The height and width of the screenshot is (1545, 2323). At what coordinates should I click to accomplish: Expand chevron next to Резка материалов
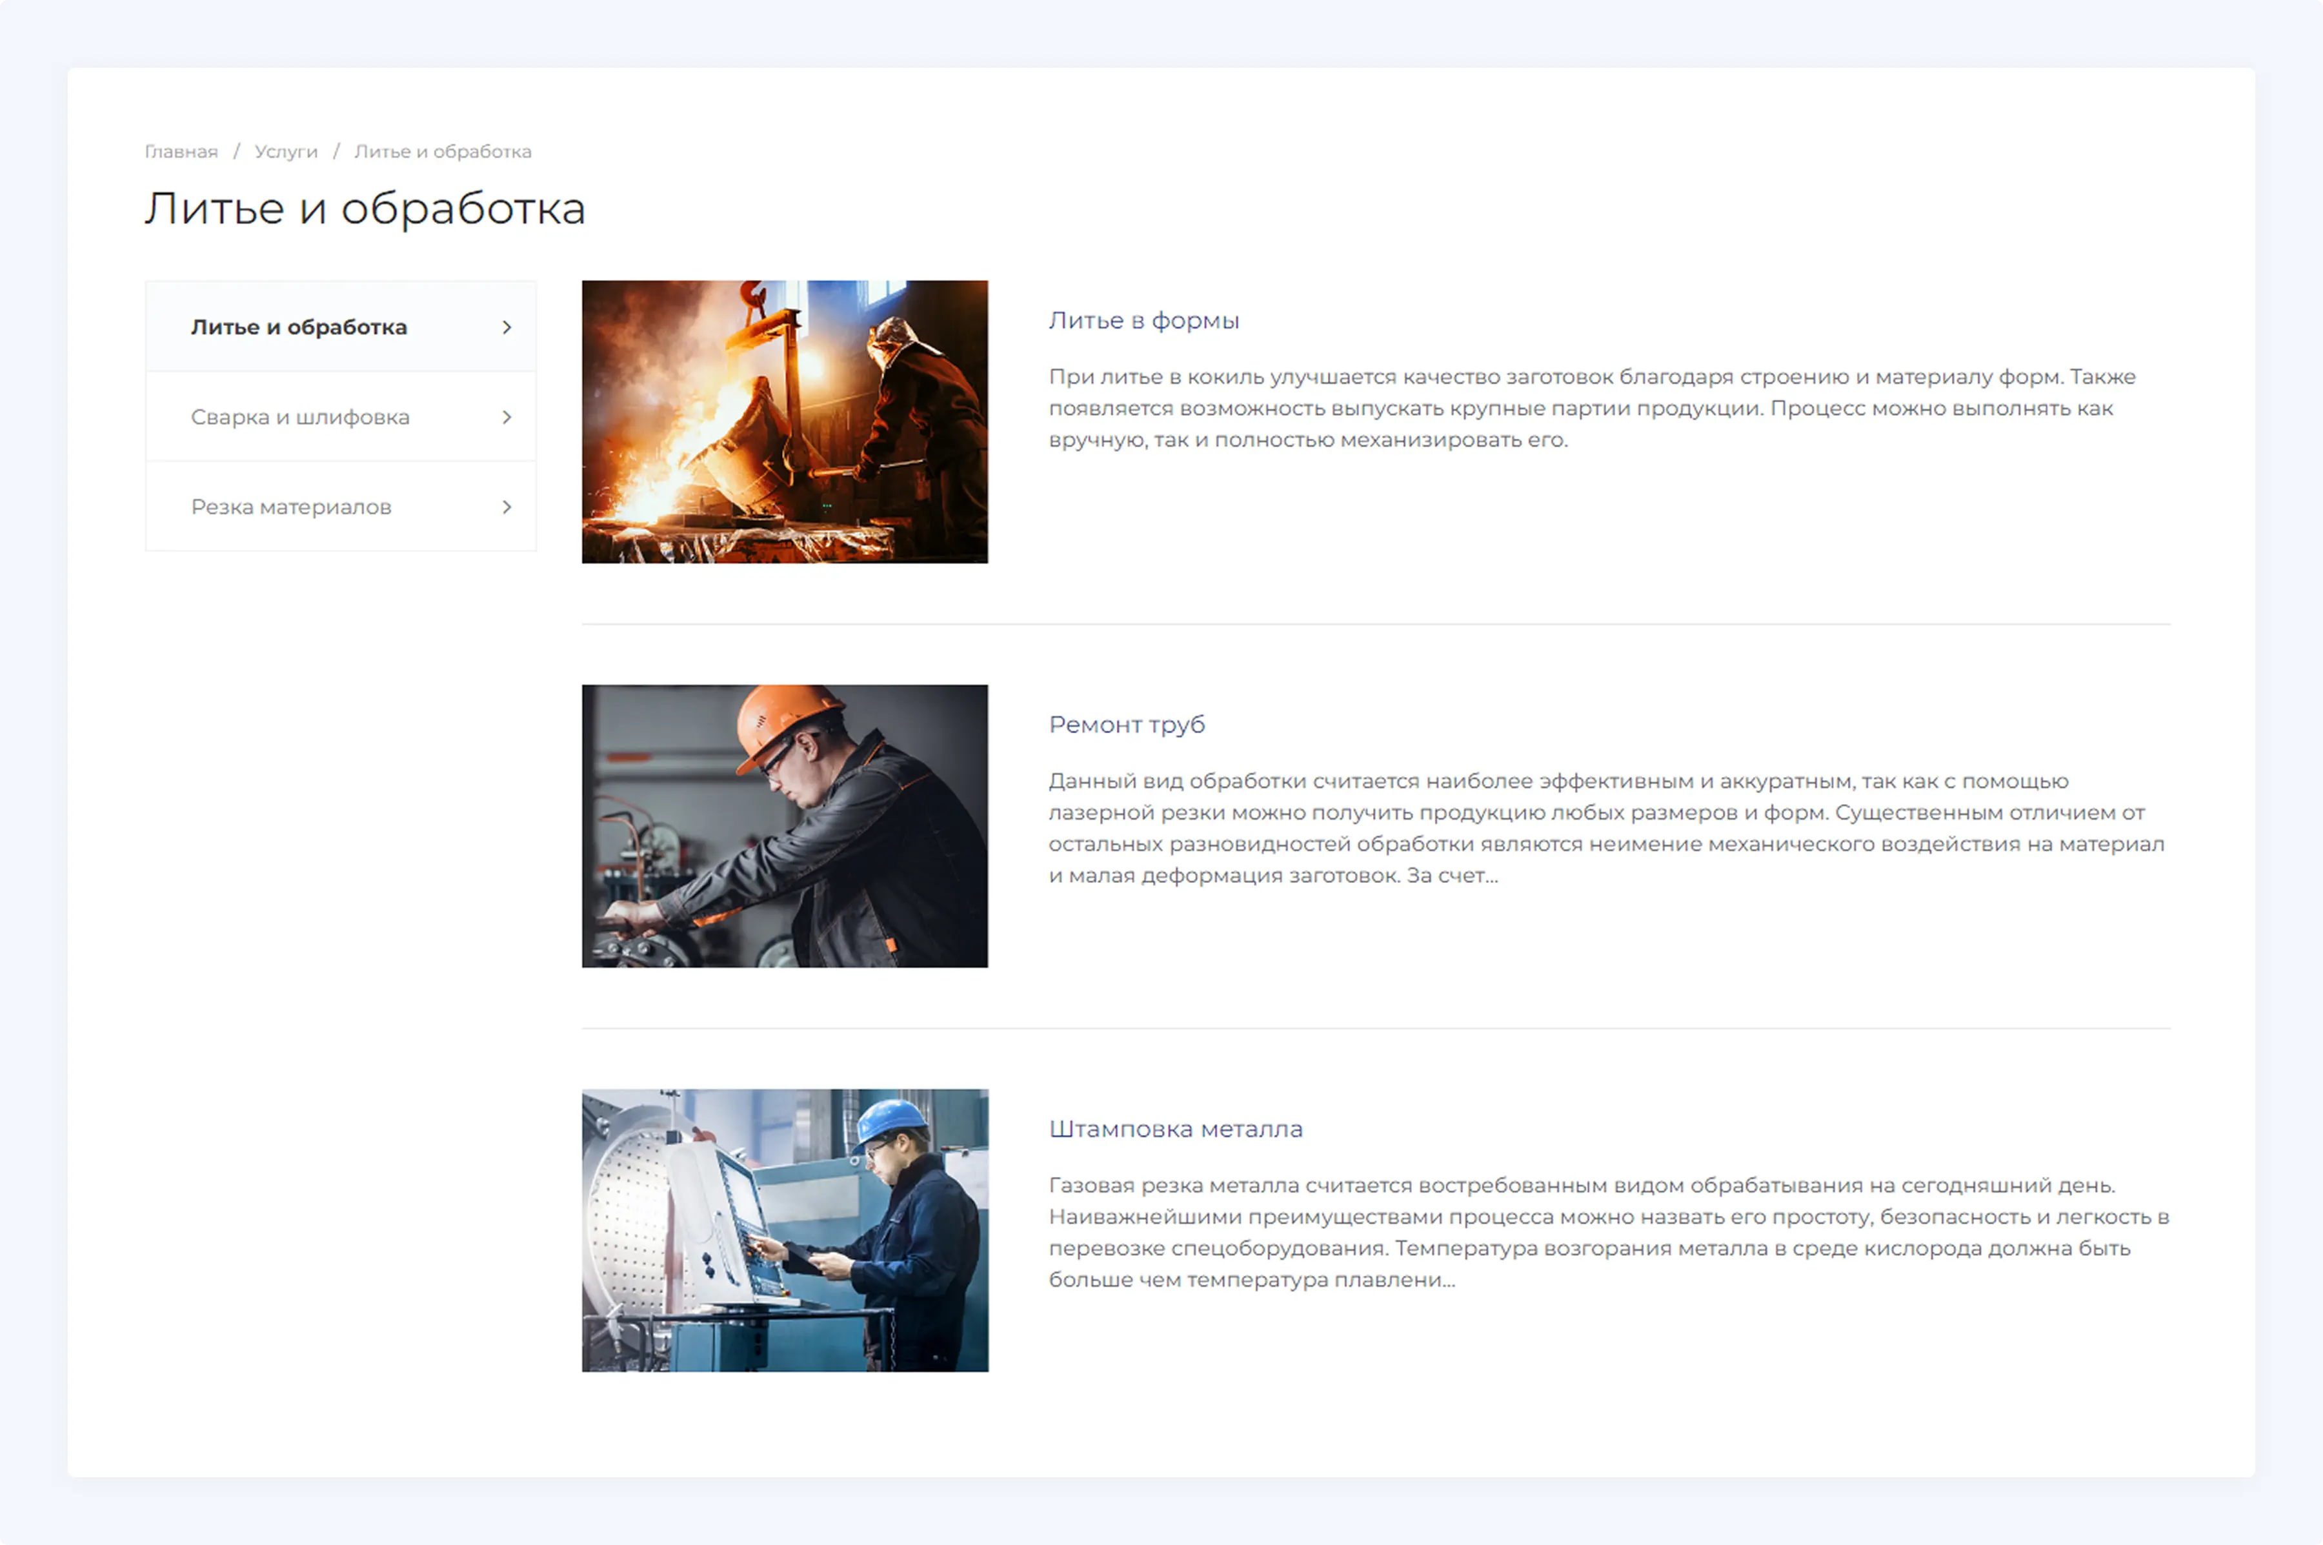(x=507, y=507)
